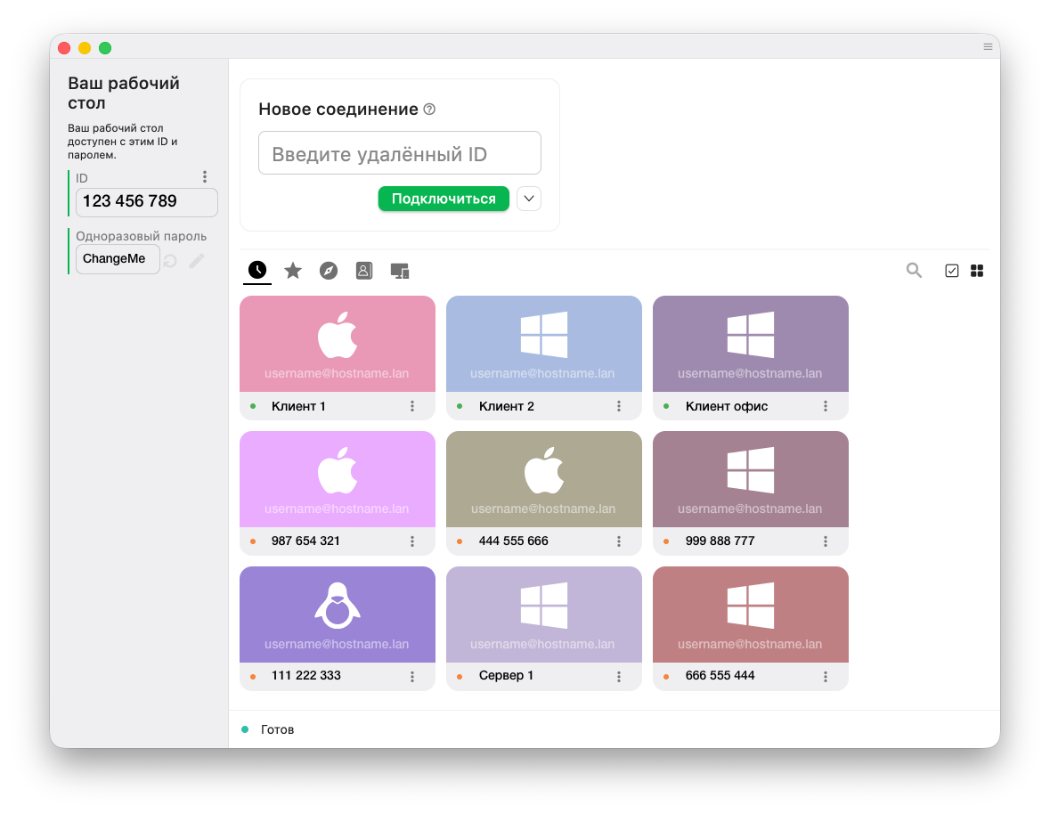This screenshot has width=1050, height=814.
Task: Click the yellow minimize window button
Action: (85, 47)
